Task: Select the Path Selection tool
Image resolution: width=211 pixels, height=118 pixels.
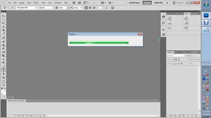Action: [4, 74]
